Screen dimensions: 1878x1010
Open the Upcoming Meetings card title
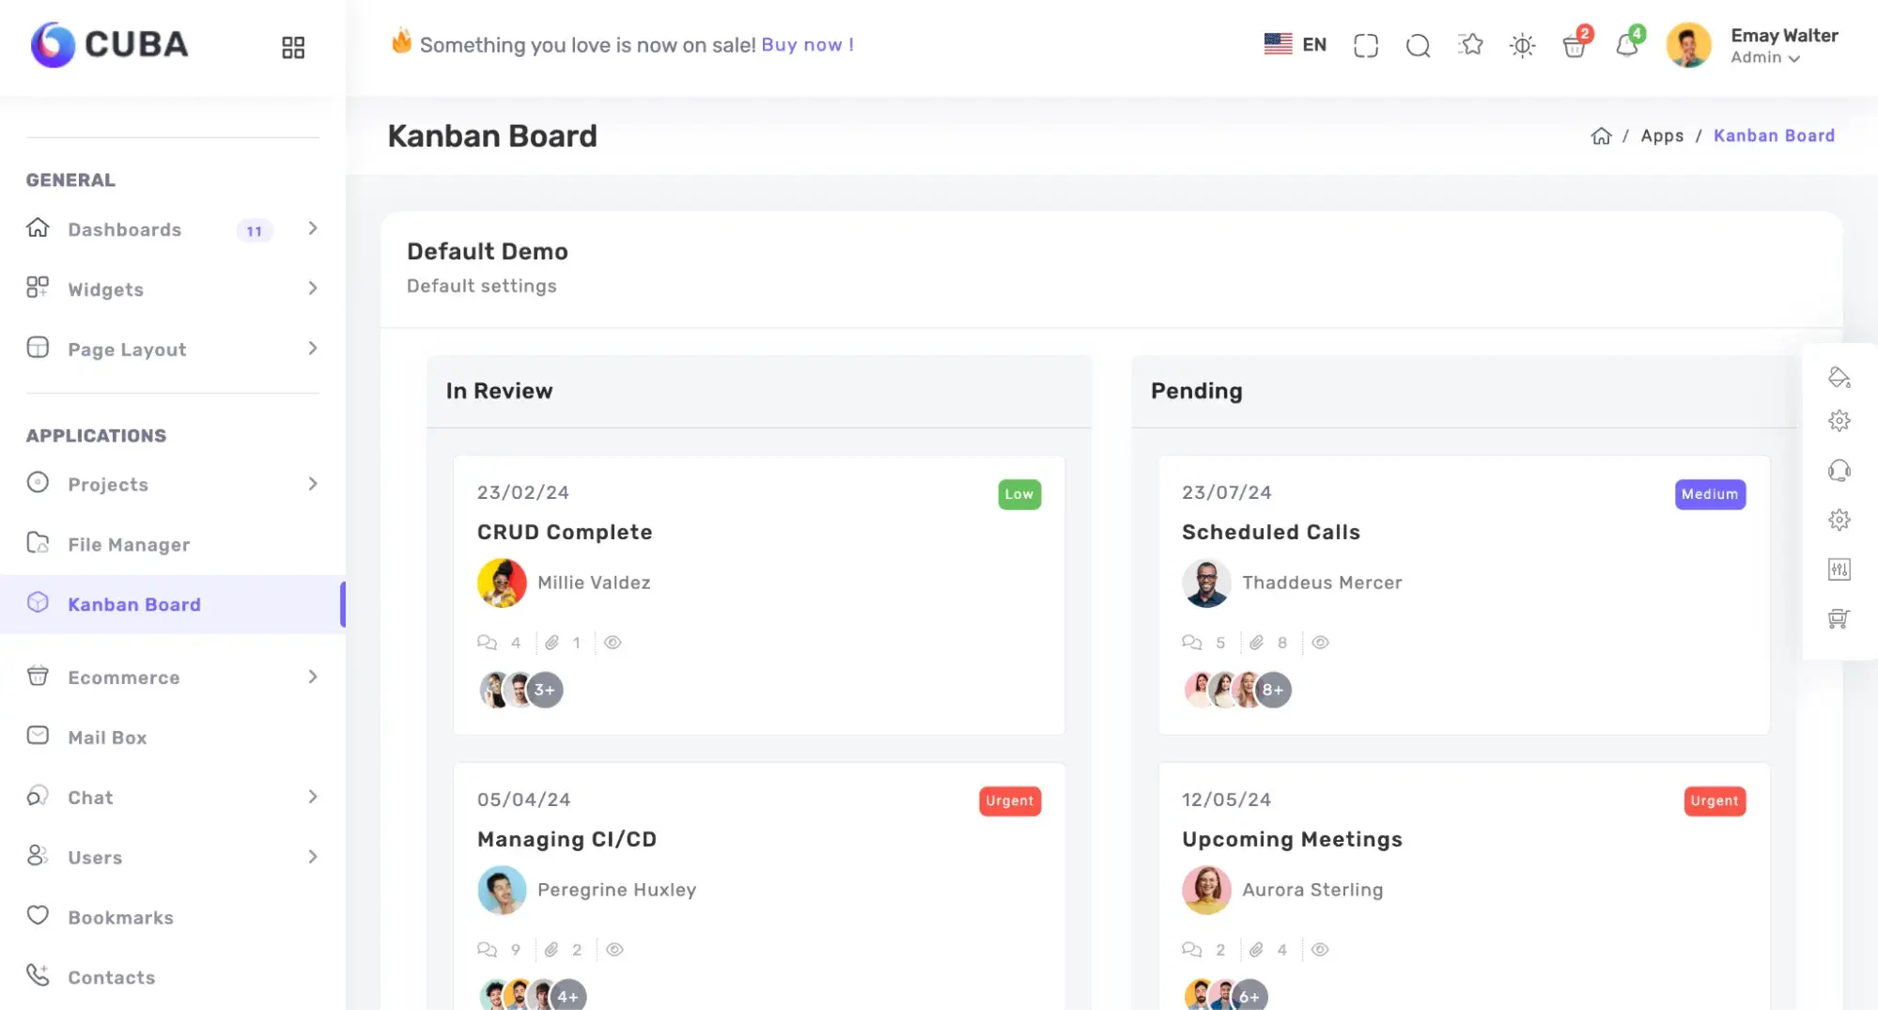tap(1292, 839)
